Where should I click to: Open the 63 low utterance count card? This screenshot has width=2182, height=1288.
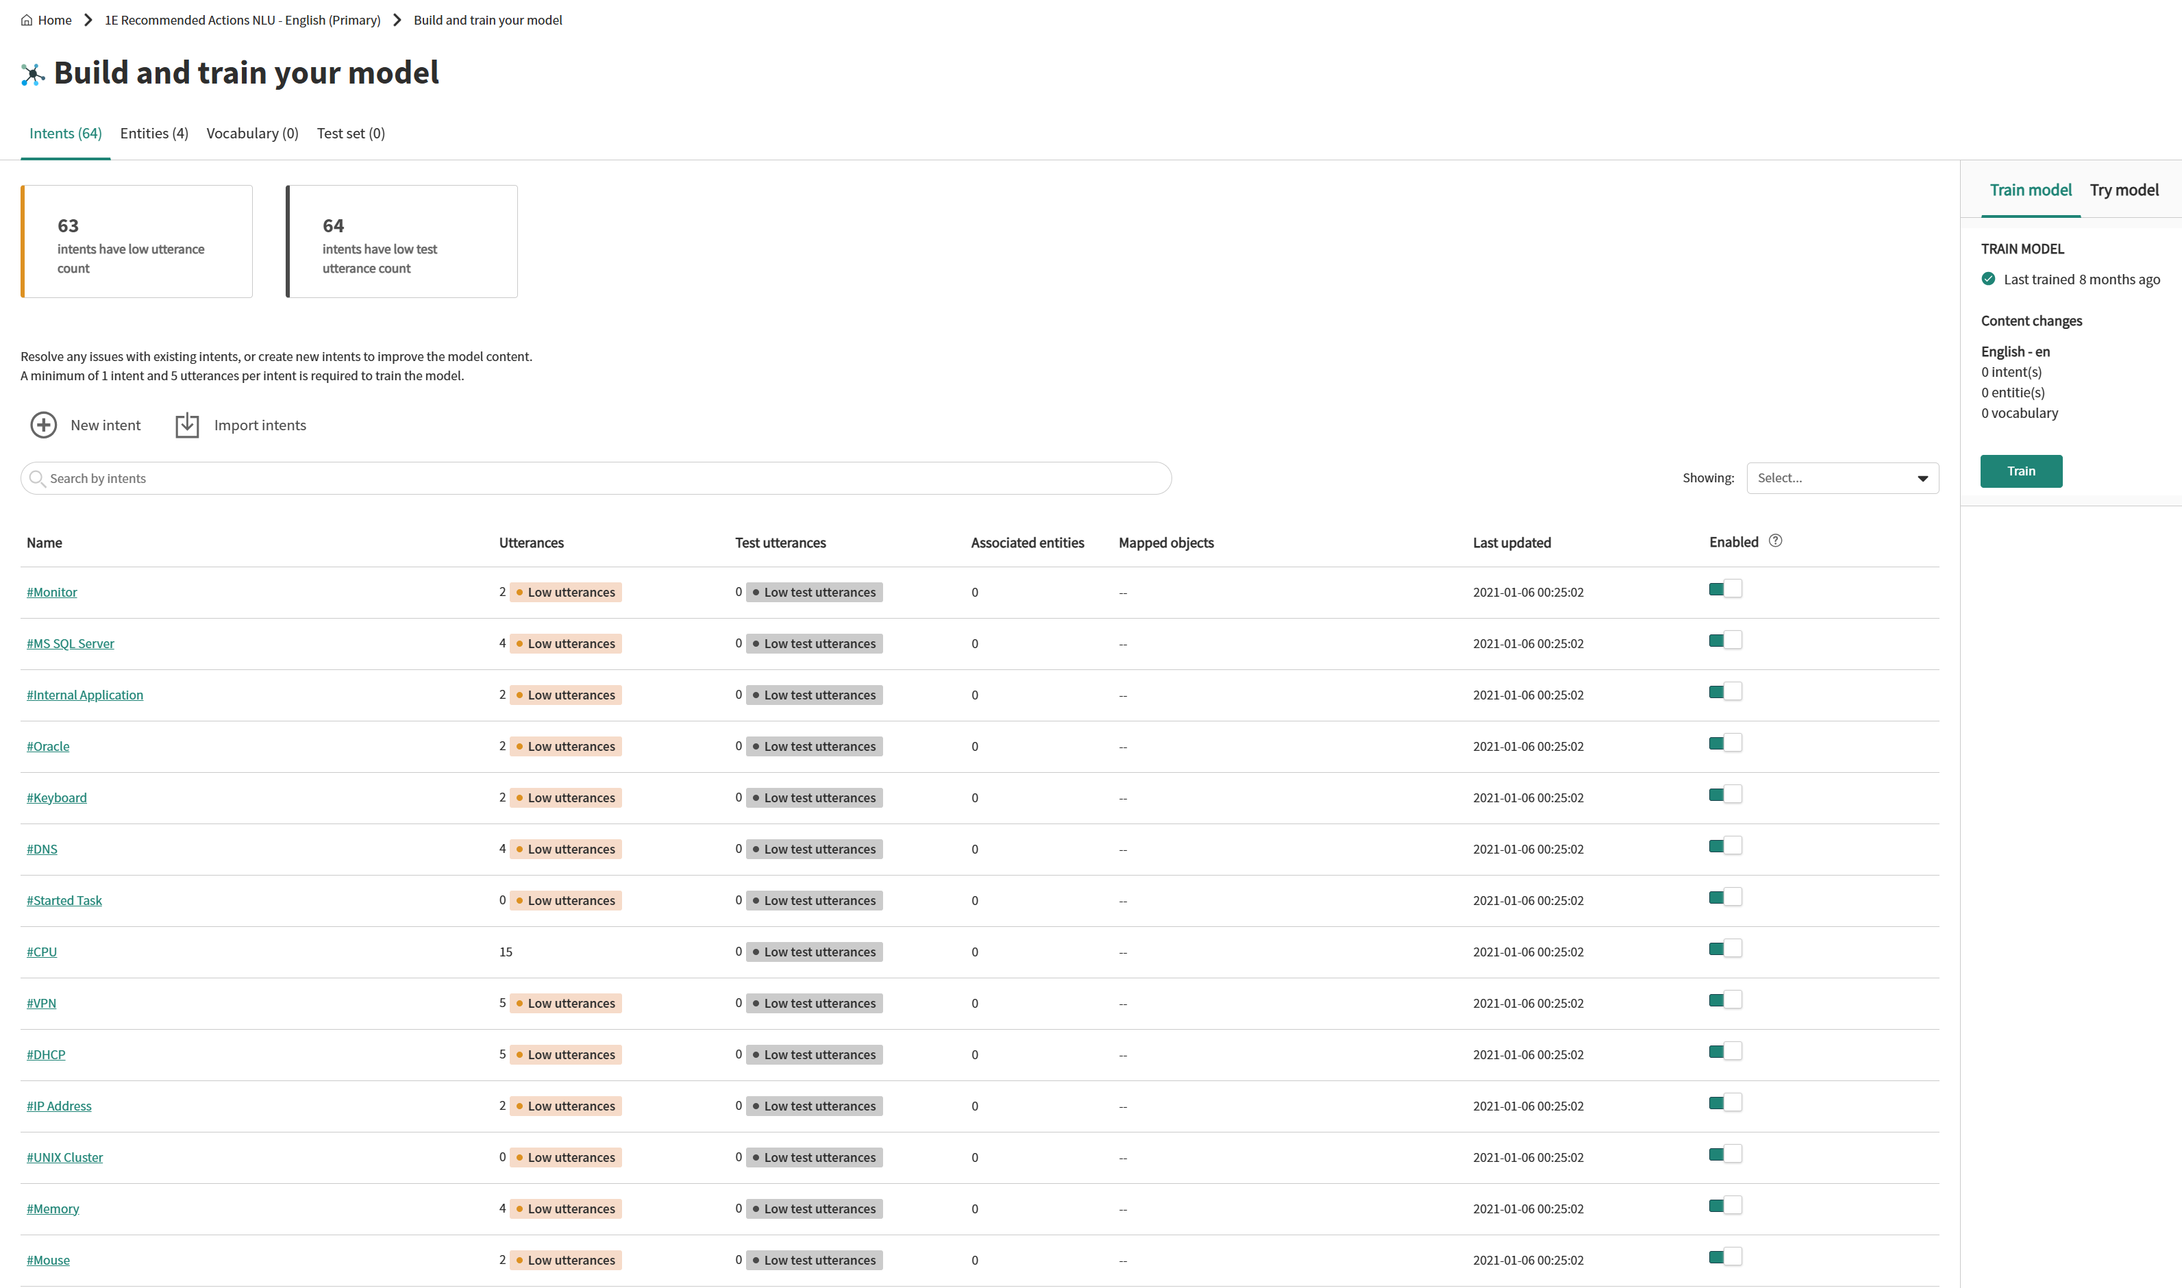coord(137,241)
